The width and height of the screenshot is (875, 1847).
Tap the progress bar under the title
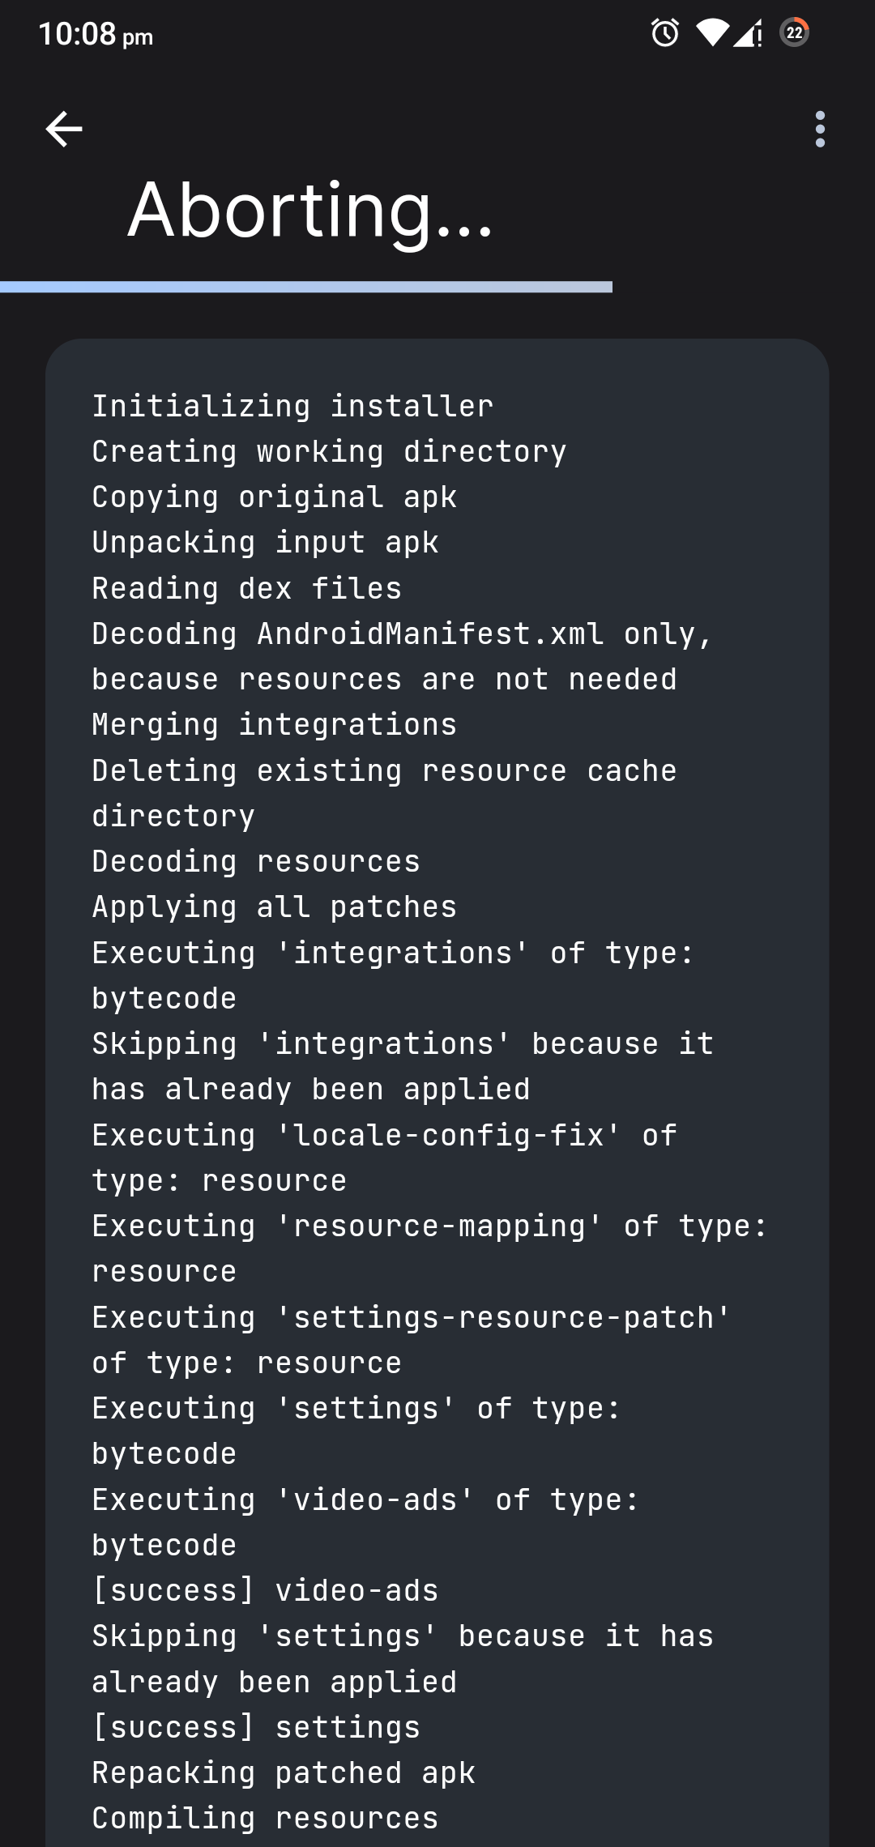(x=306, y=285)
